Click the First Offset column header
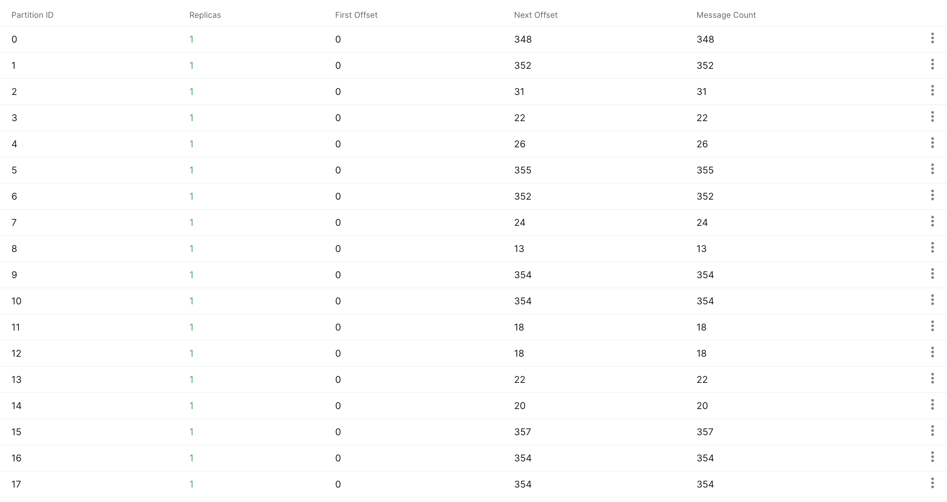This screenshot has height=502, width=947. (356, 15)
